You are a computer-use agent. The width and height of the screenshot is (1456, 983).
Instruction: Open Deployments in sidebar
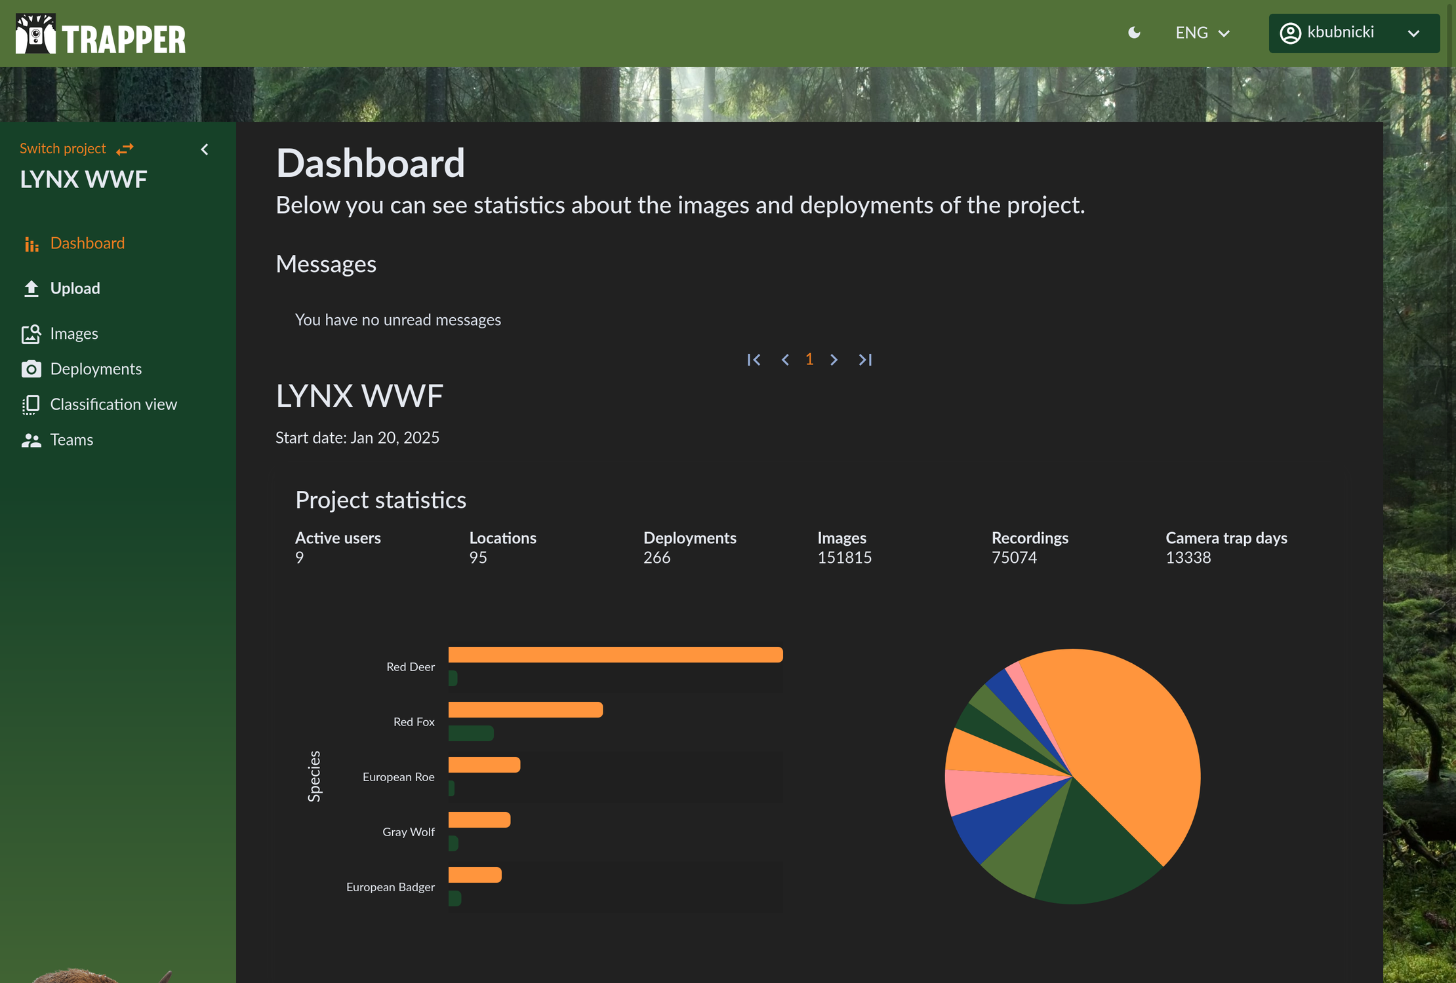pyautogui.click(x=96, y=369)
